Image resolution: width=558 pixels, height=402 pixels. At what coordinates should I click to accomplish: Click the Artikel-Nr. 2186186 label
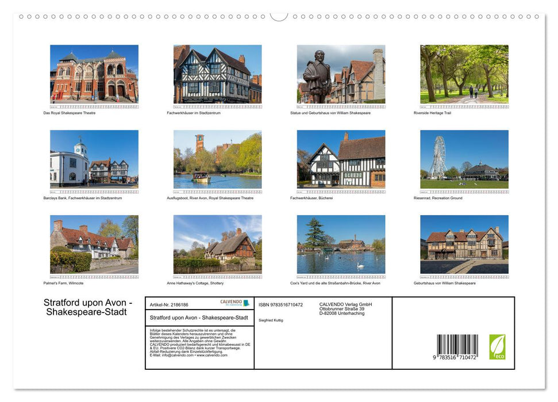(169, 304)
